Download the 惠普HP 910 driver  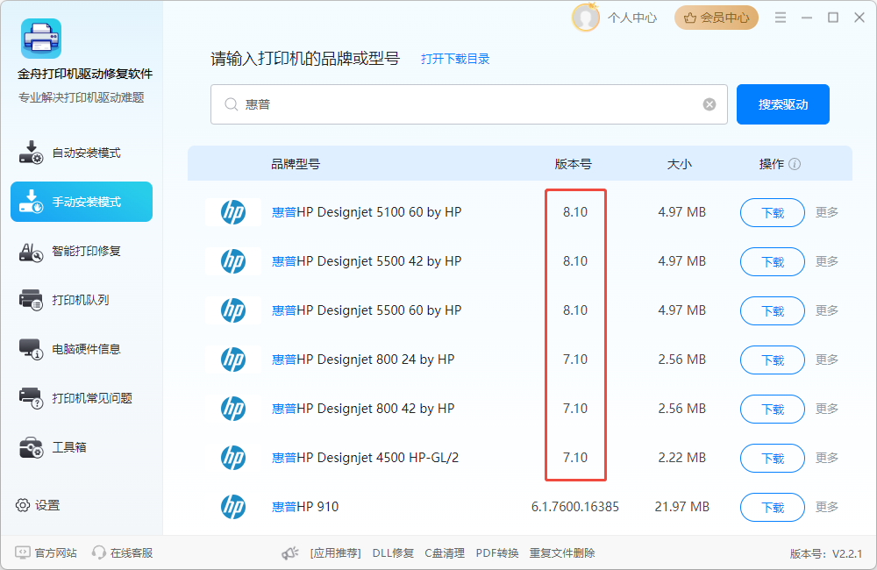pyautogui.click(x=773, y=508)
